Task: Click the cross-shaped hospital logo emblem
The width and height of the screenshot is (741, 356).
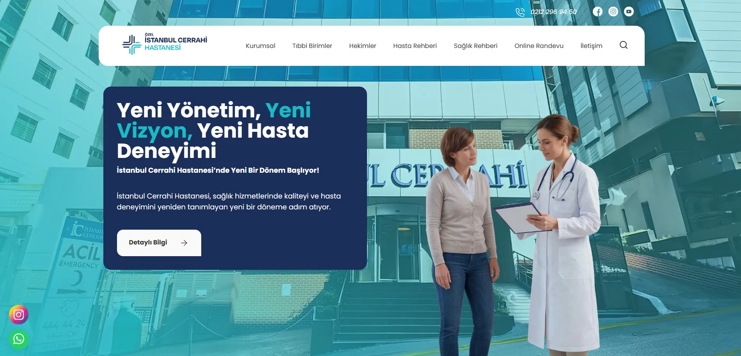Action: [131, 45]
